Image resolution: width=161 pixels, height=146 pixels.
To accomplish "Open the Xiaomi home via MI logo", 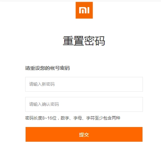I will coord(84,10).
